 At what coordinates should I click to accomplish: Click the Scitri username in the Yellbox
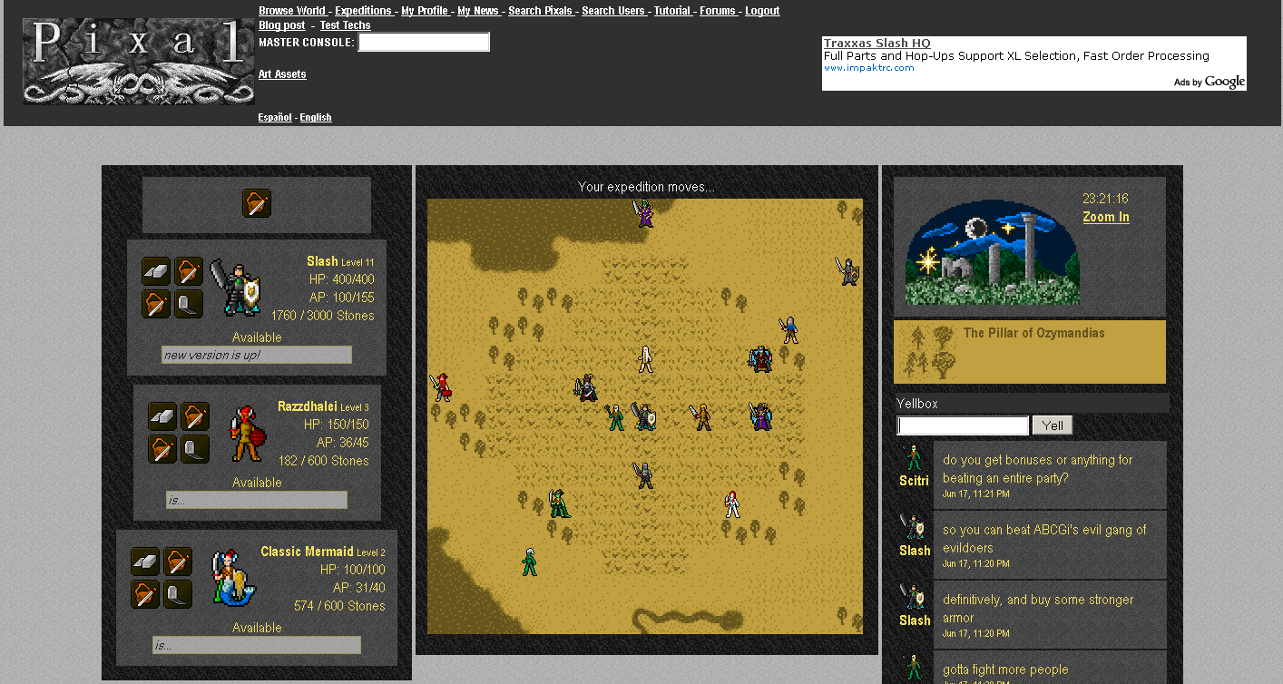pos(914,481)
